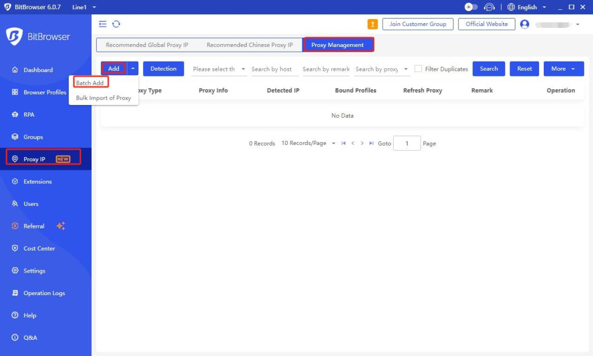The image size is (593, 356).
Task: Click the refresh icon in top toolbar
Action: (116, 24)
